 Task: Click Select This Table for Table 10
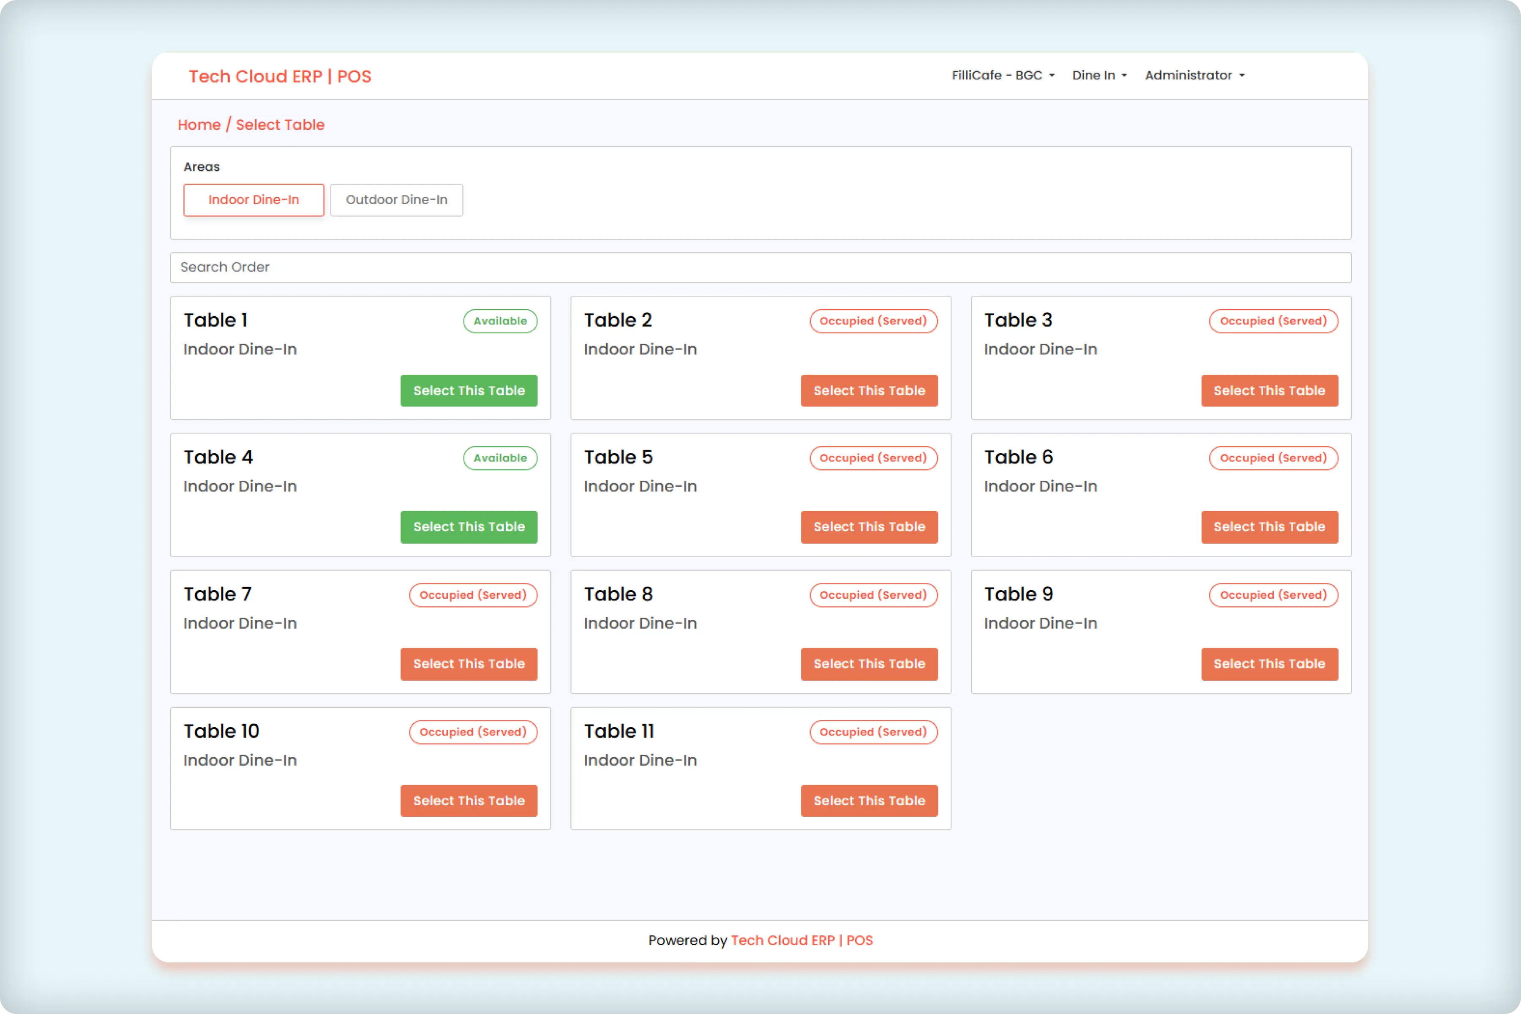pyautogui.click(x=469, y=801)
